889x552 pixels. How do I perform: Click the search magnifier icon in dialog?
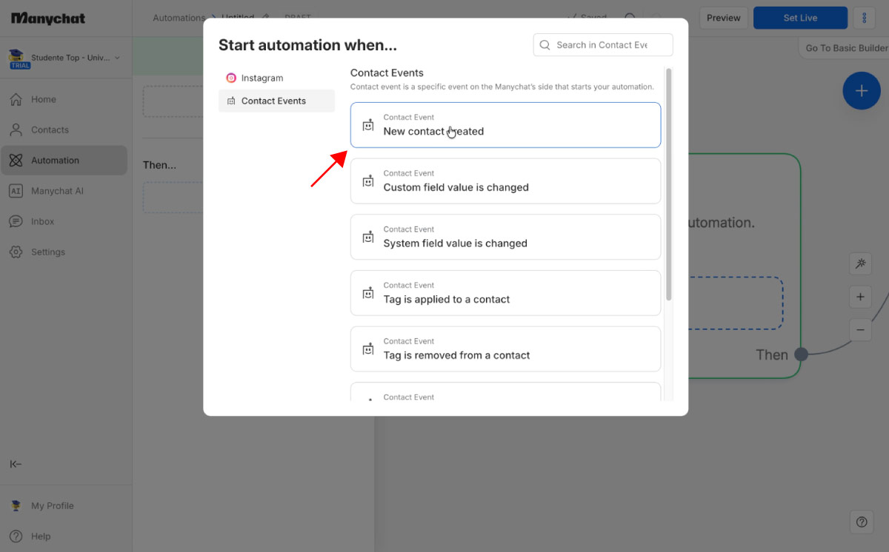[545, 45]
